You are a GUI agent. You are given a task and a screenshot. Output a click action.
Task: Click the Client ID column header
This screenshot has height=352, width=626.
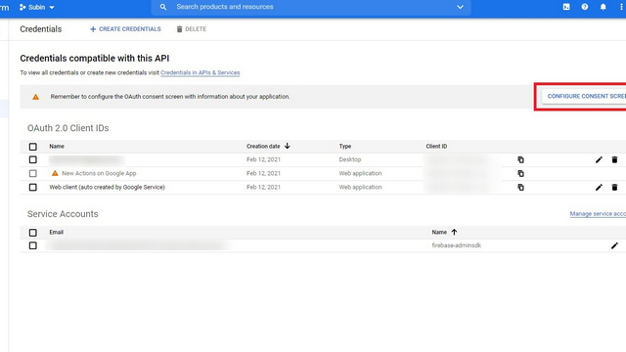436,146
